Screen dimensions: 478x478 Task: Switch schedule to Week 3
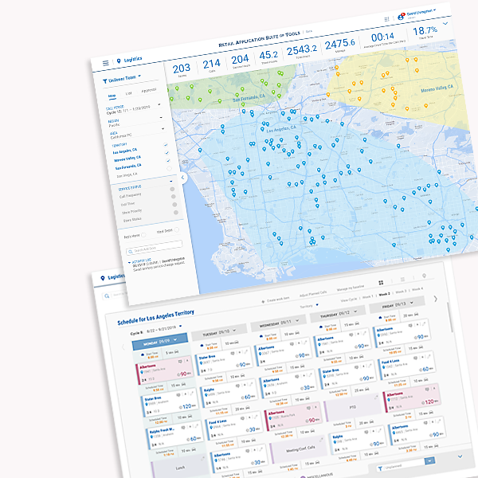pyautogui.click(x=401, y=292)
